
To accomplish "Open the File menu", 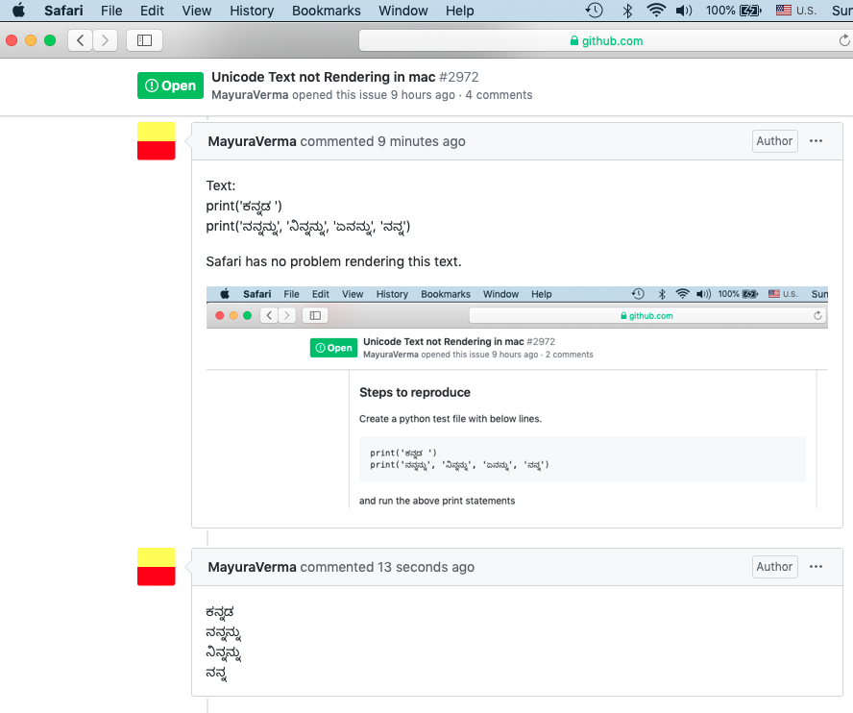I will 111,11.
